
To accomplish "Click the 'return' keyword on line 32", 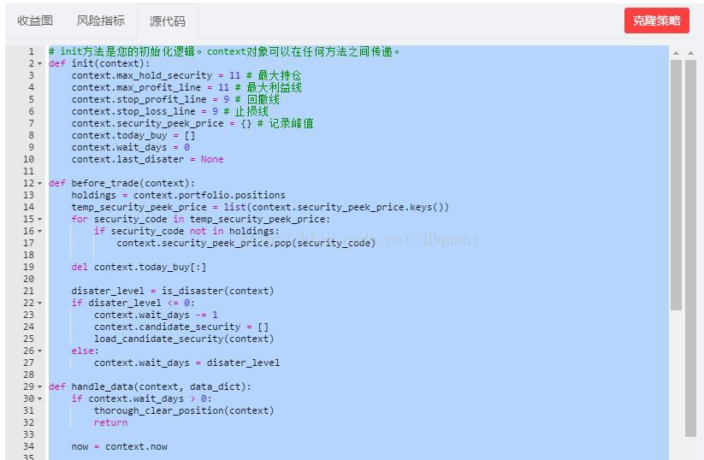I will [111, 422].
